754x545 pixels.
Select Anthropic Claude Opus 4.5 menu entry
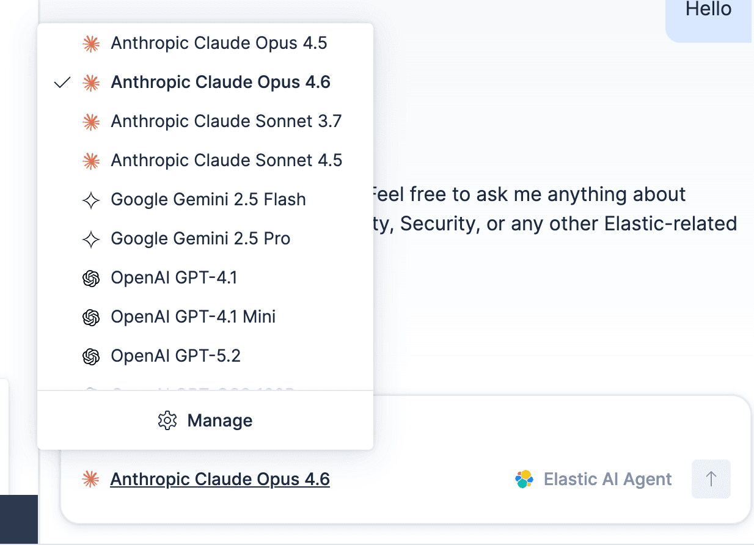[x=219, y=43]
